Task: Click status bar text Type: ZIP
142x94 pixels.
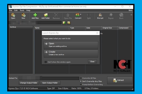Action: click(51, 88)
